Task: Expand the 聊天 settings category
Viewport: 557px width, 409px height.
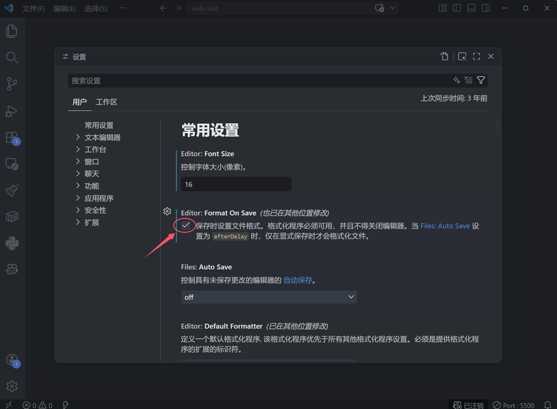Action: [78, 173]
